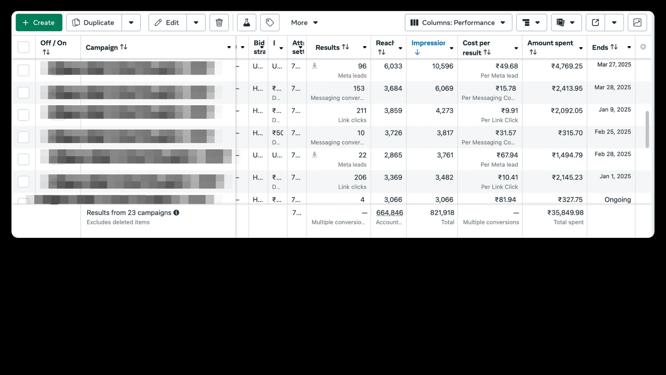Open the charts view icon
This screenshot has height=375, width=666.
point(637,23)
